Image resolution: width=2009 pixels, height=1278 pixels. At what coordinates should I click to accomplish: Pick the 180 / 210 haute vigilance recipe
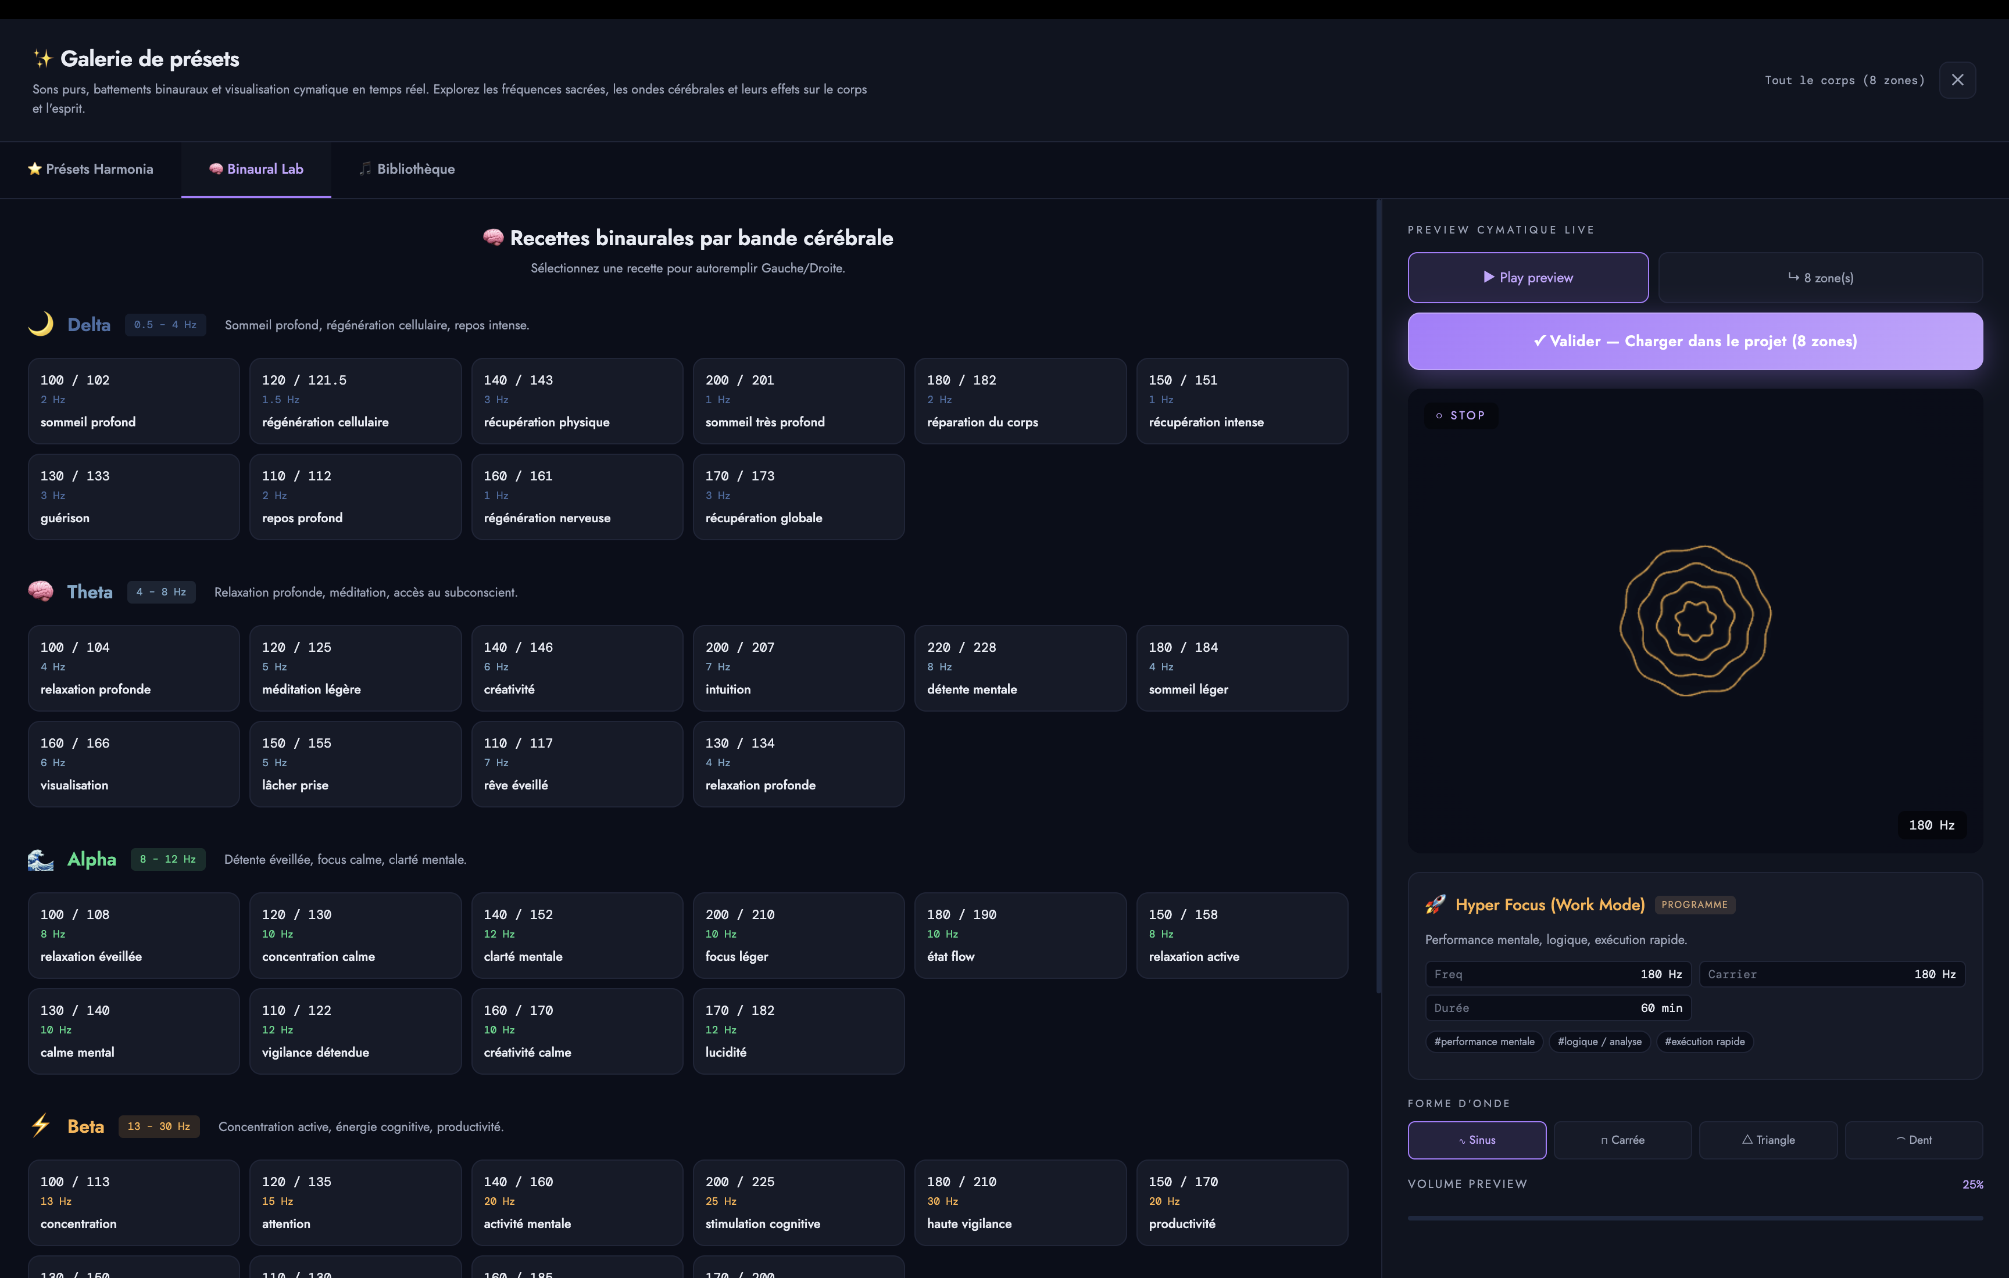pos(1020,1203)
